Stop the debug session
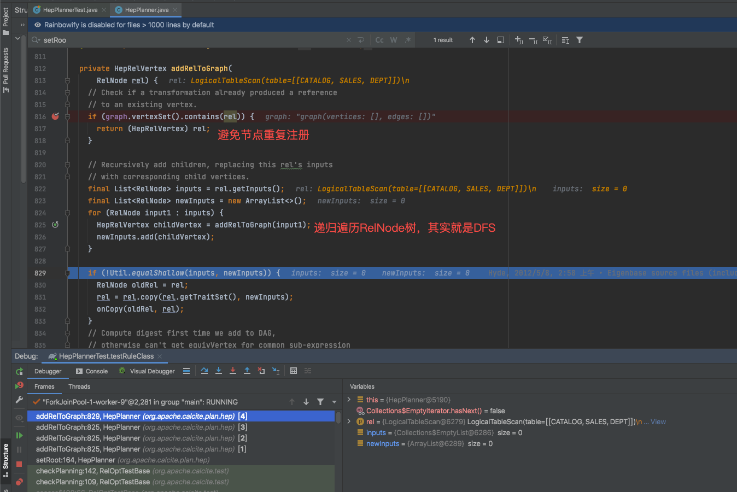The image size is (737, 492). tap(19, 464)
